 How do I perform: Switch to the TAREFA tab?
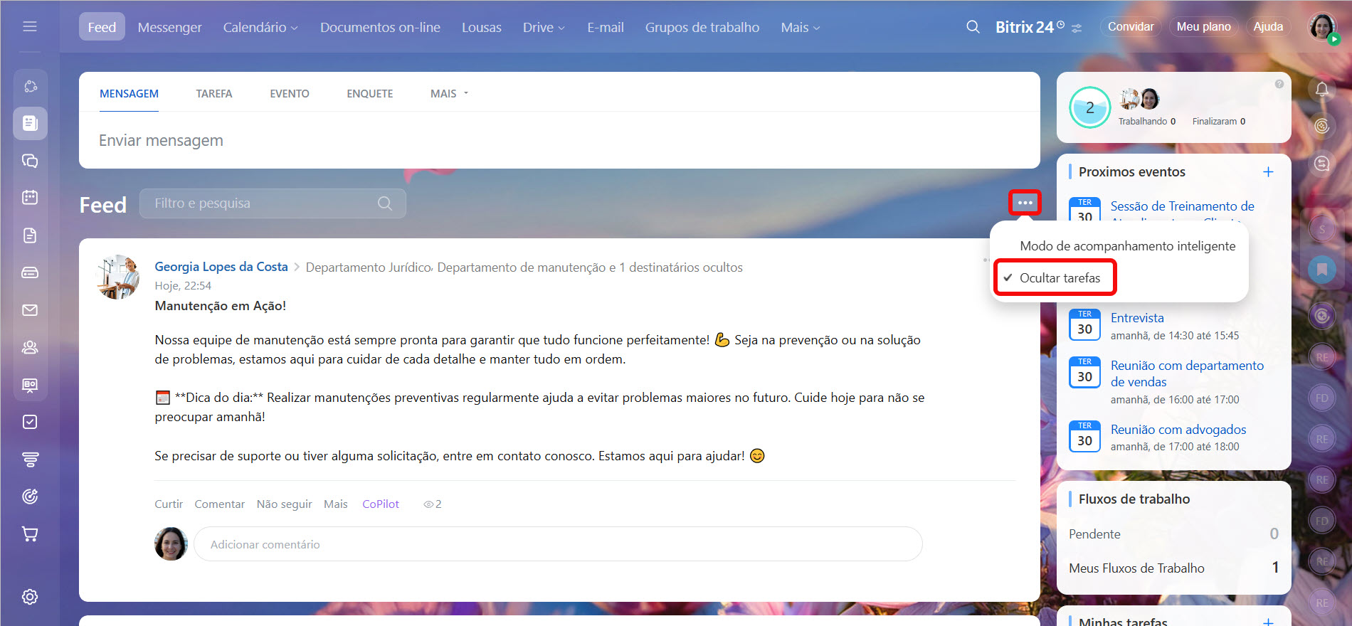214,94
